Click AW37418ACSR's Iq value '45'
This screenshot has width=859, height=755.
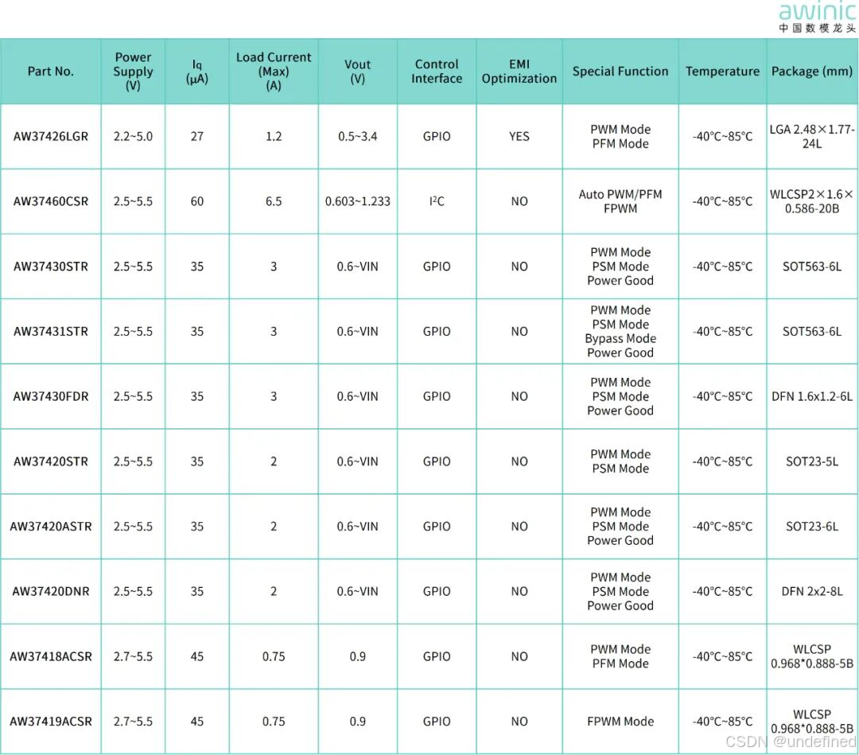coord(197,656)
